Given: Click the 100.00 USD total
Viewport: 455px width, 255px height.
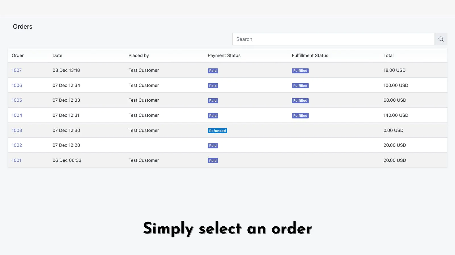Looking at the screenshot, I should pos(396,85).
